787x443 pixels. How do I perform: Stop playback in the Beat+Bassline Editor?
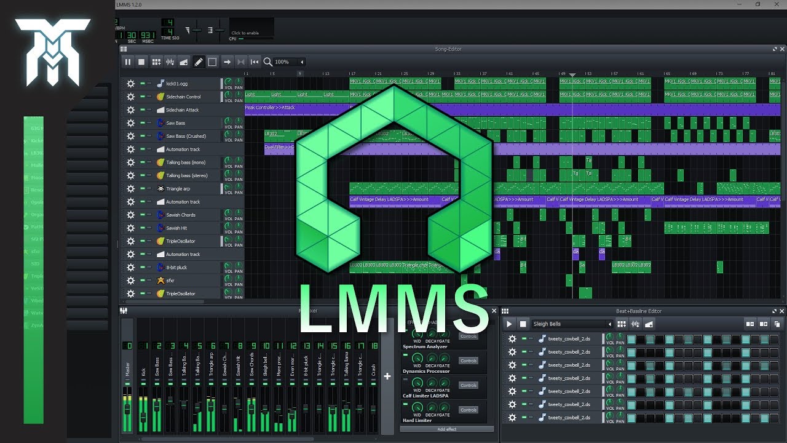click(x=523, y=324)
